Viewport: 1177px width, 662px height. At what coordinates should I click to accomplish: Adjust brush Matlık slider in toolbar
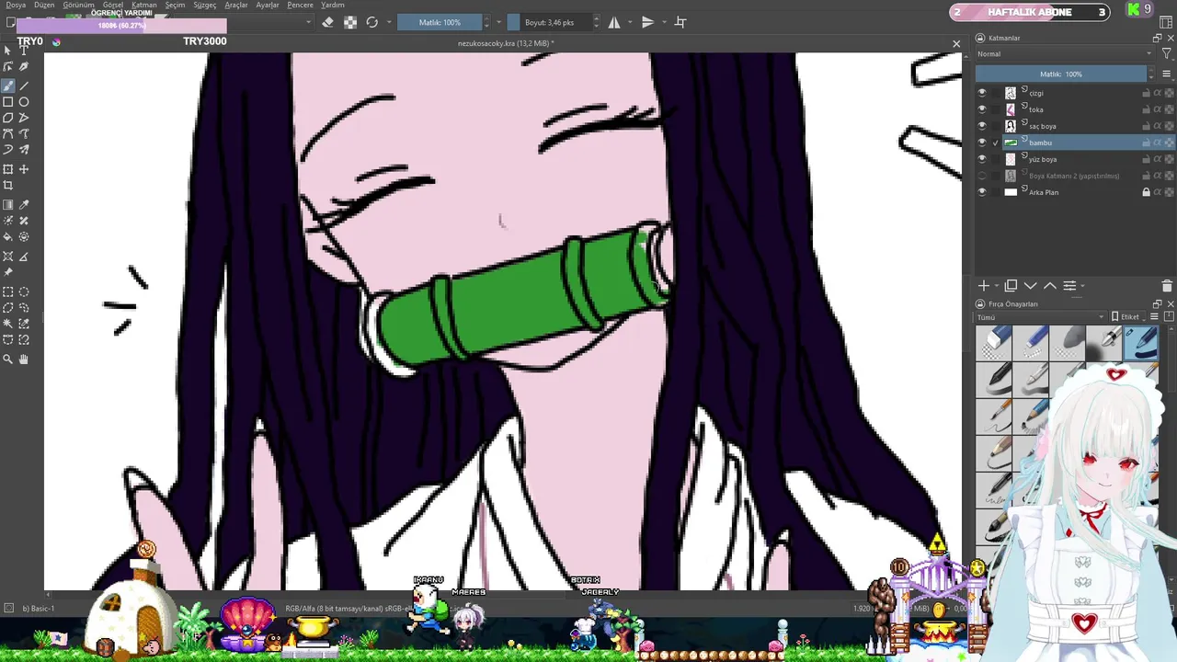click(x=440, y=22)
